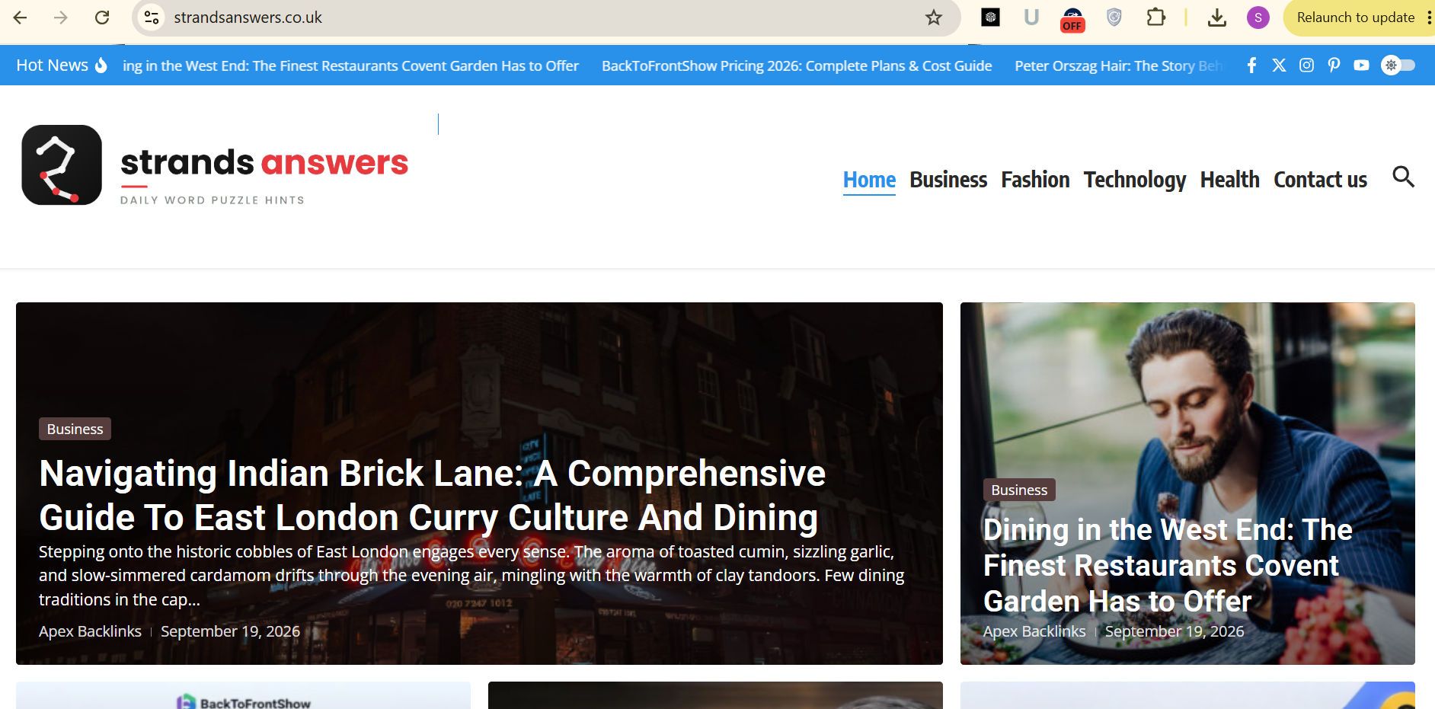The height and width of the screenshot is (709, 1435).
Task: Open the BackToFrontShow article thumbnail
Action: pos(243,695)
